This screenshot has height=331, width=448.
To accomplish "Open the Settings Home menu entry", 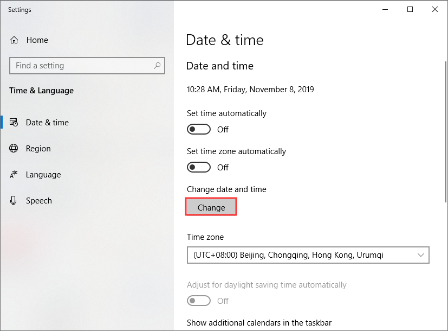I will pos(35,40).
